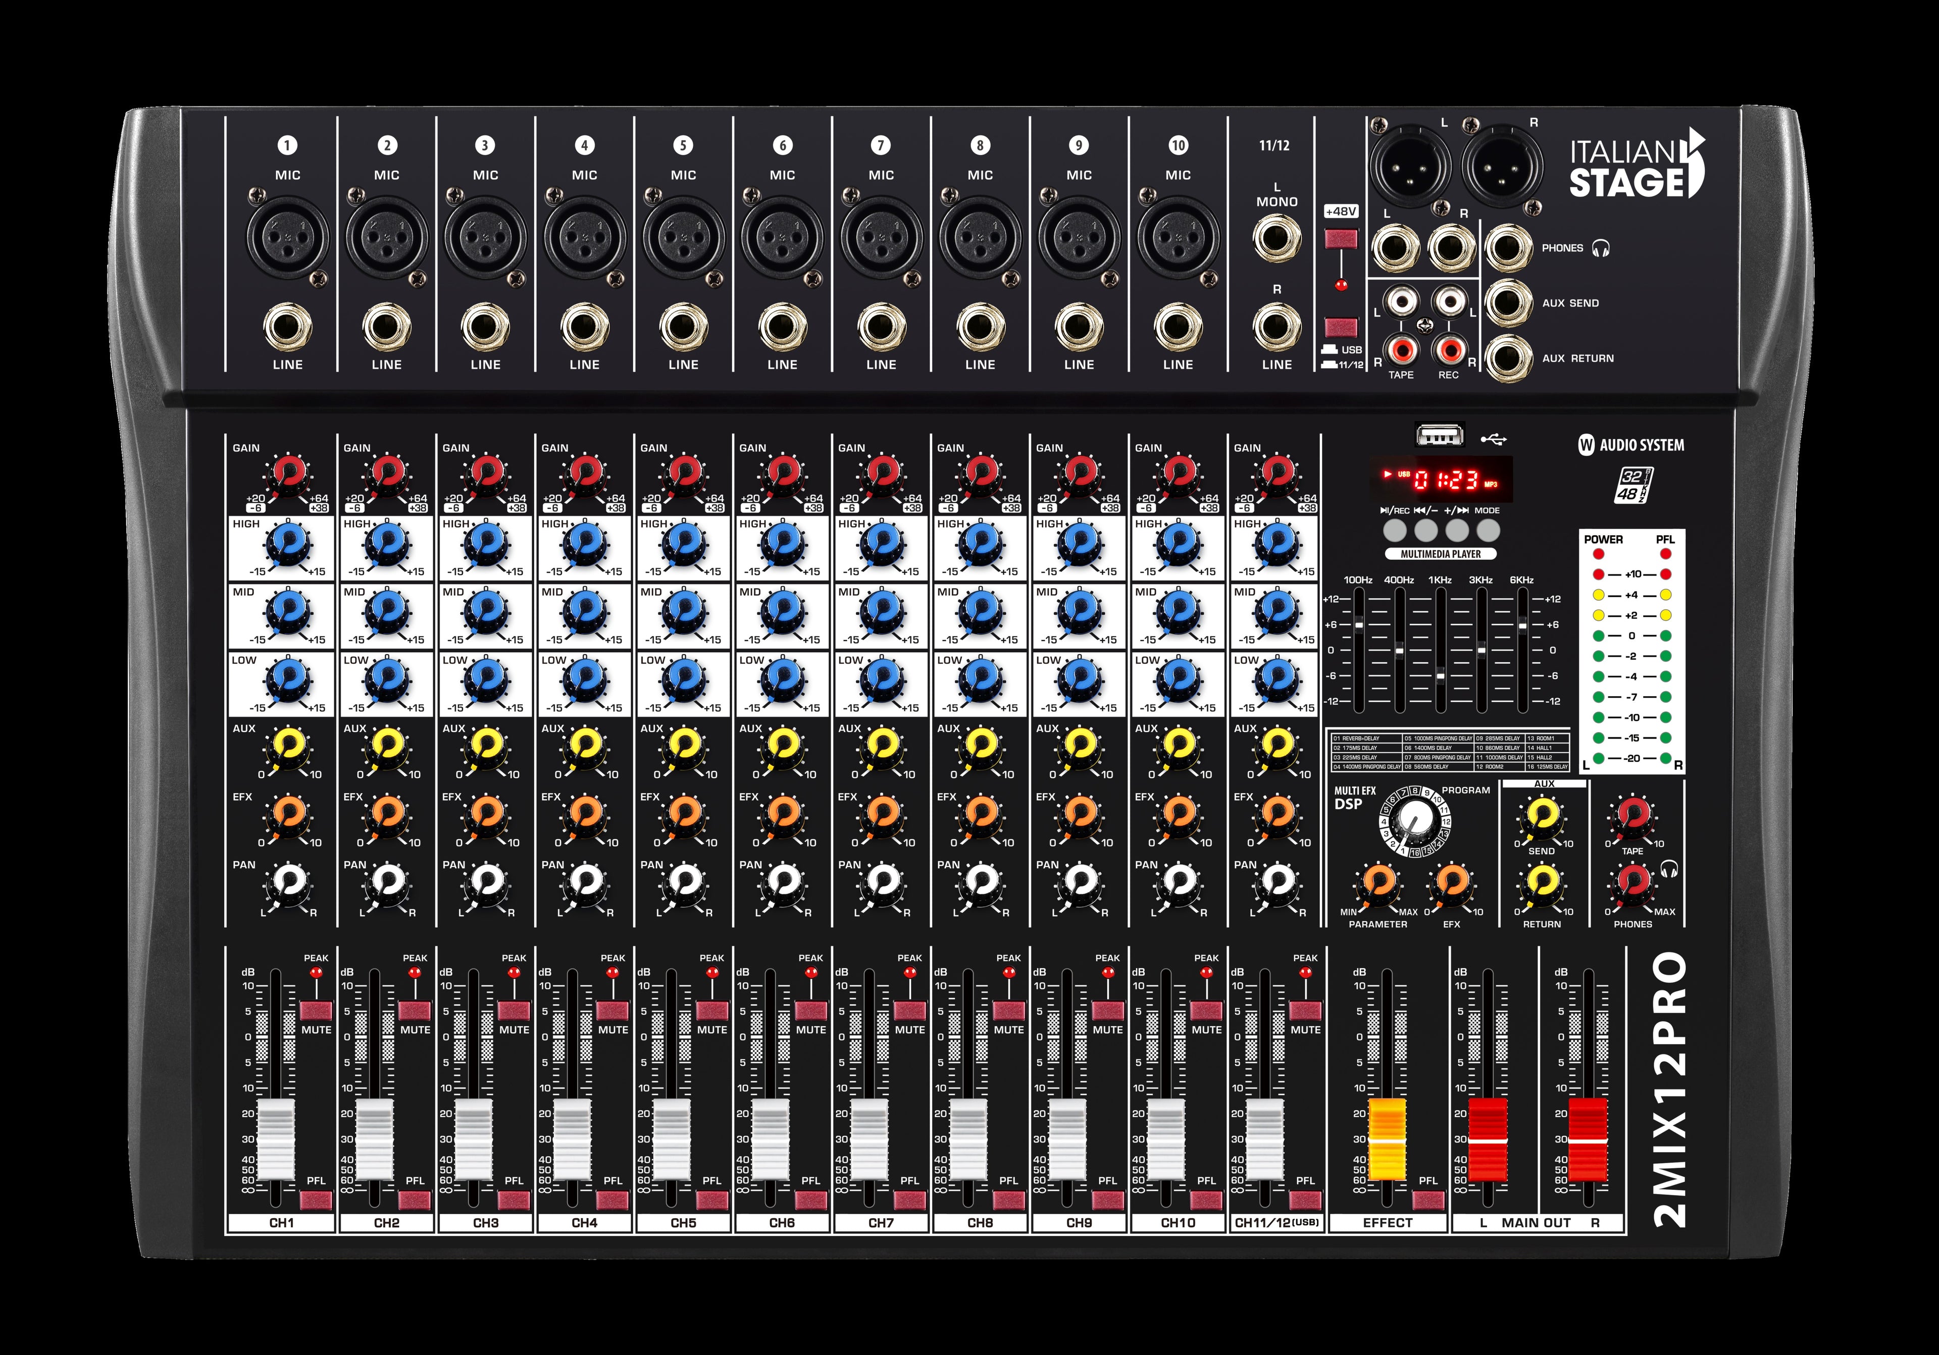
Task: Click the AUX RETURN jack
Action: pos(1508,358)
